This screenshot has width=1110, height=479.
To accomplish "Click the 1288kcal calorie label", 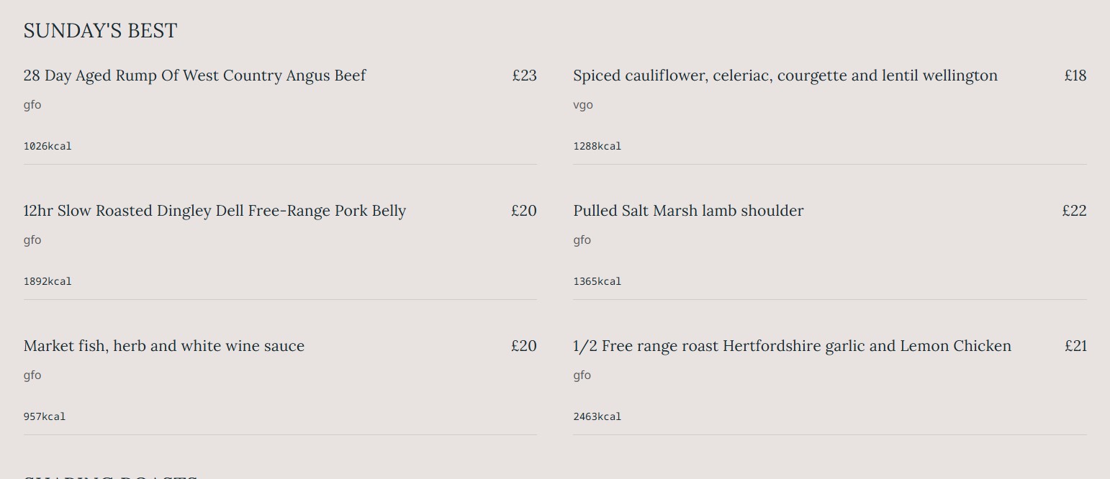I will [x=597, y=146].
